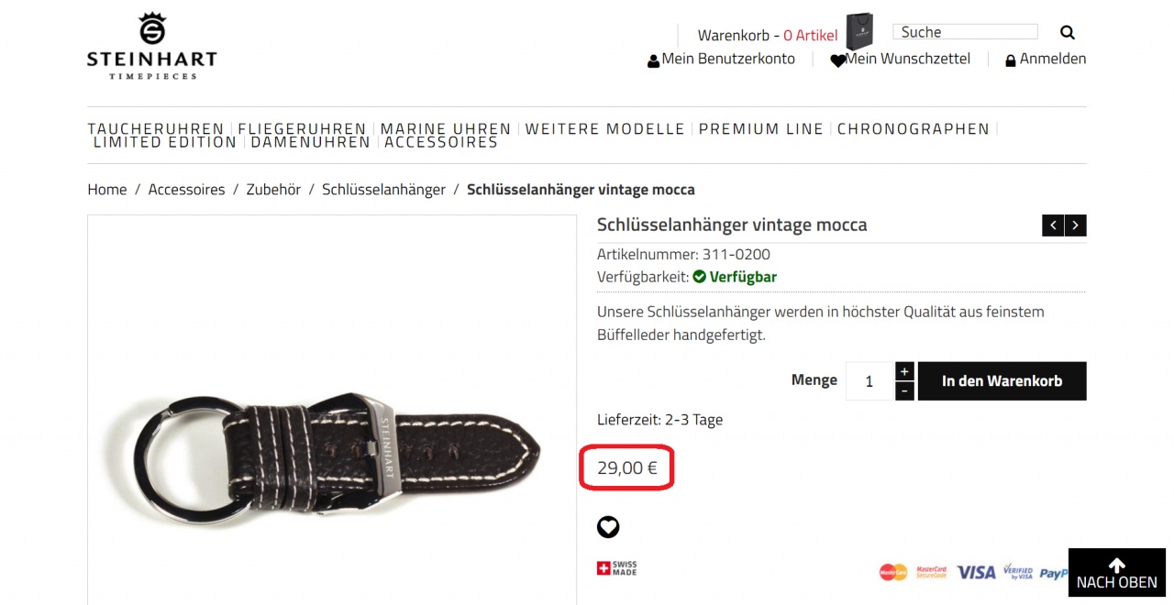
Task: Click the Anmelden login link
Action: coord(1046,60)
